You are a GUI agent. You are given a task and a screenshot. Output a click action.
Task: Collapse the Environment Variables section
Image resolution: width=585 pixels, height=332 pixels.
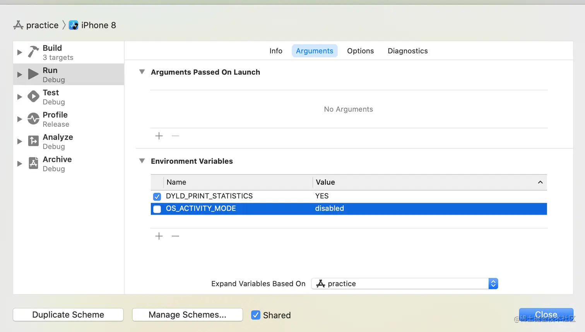142,161
